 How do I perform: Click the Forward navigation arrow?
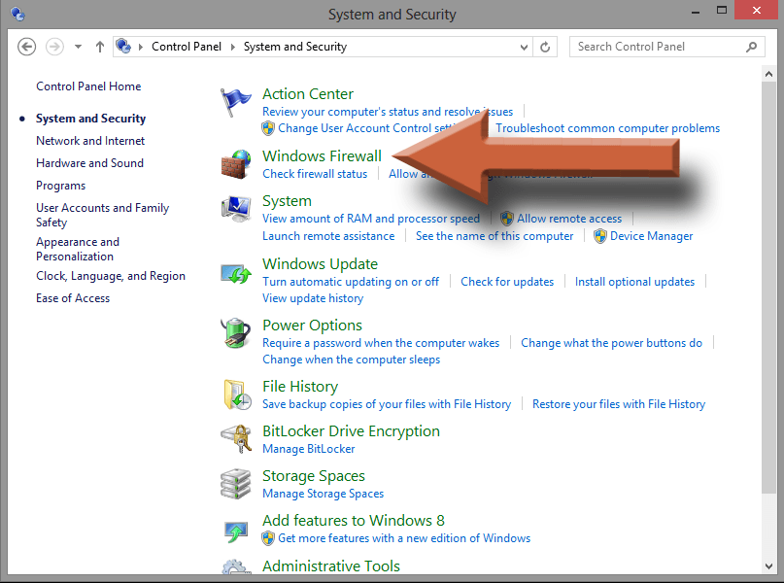click(54, 47)
